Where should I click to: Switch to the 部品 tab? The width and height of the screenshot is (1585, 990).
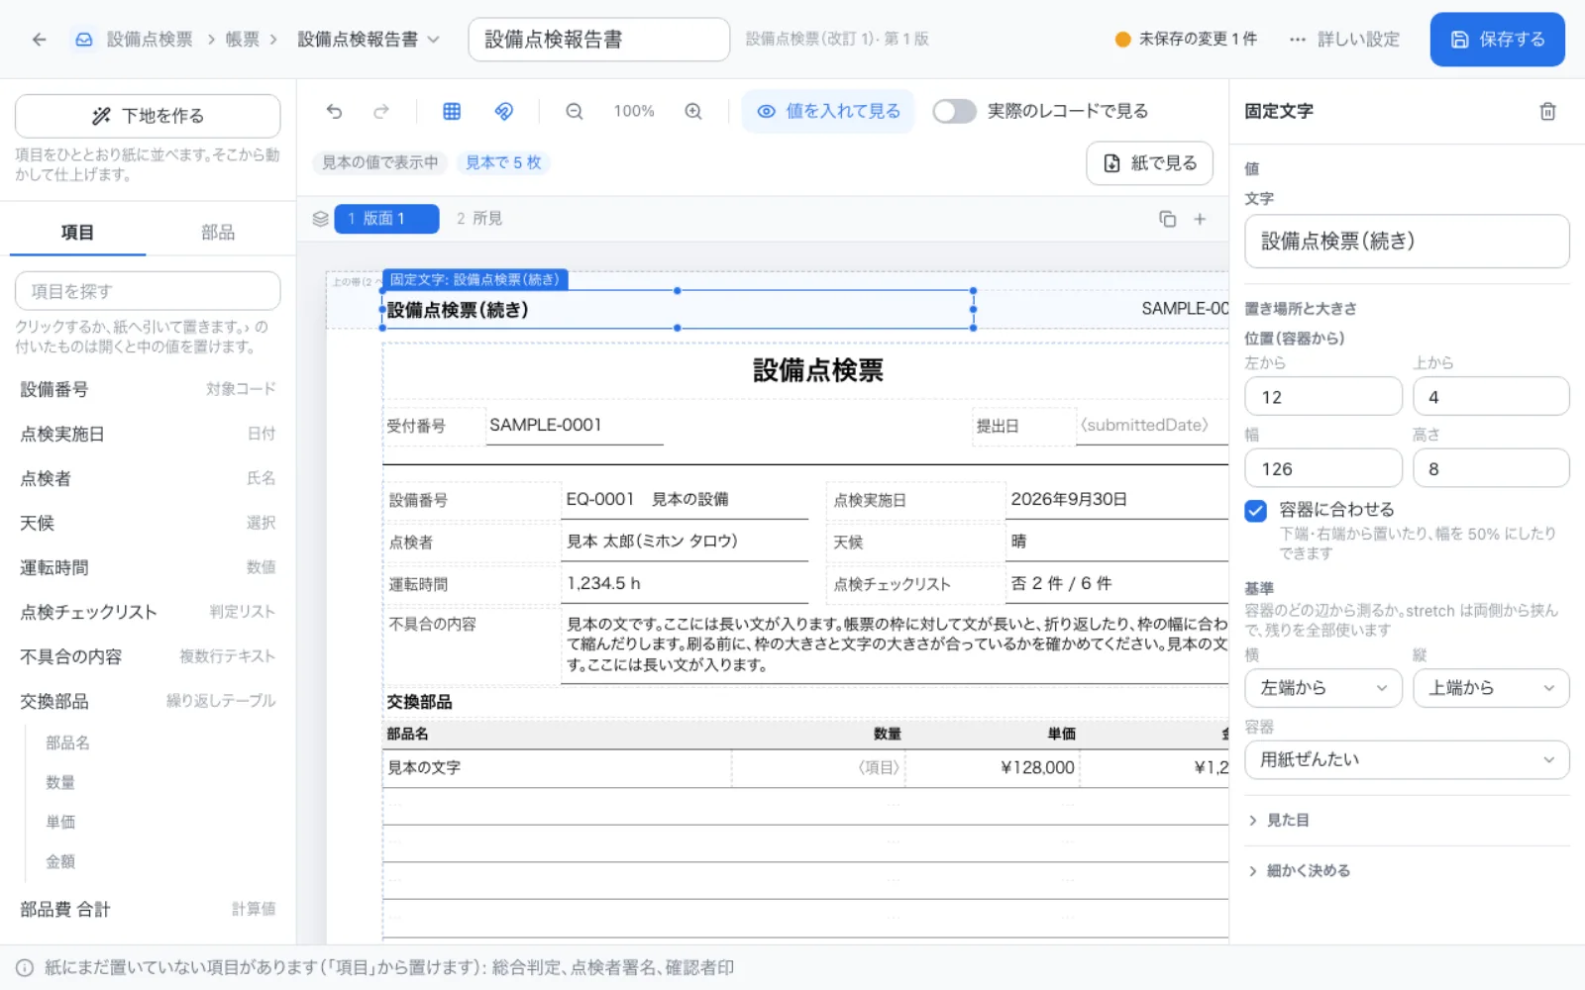point(218,233)
